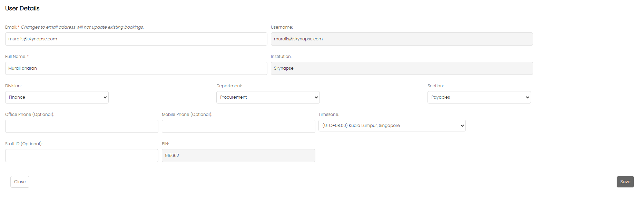The height and width of the screenshot is (197, 639).
Task: Click the Timezone dropdown arrow
Action: 462,126
